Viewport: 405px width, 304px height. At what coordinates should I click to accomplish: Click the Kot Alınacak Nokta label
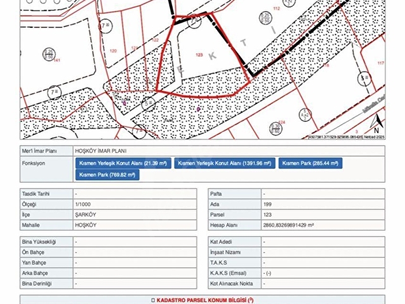[231, 284]
